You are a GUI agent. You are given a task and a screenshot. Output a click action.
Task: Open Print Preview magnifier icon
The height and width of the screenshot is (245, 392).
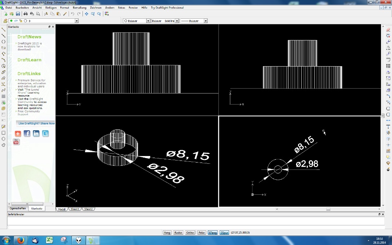tap(38, 14)
